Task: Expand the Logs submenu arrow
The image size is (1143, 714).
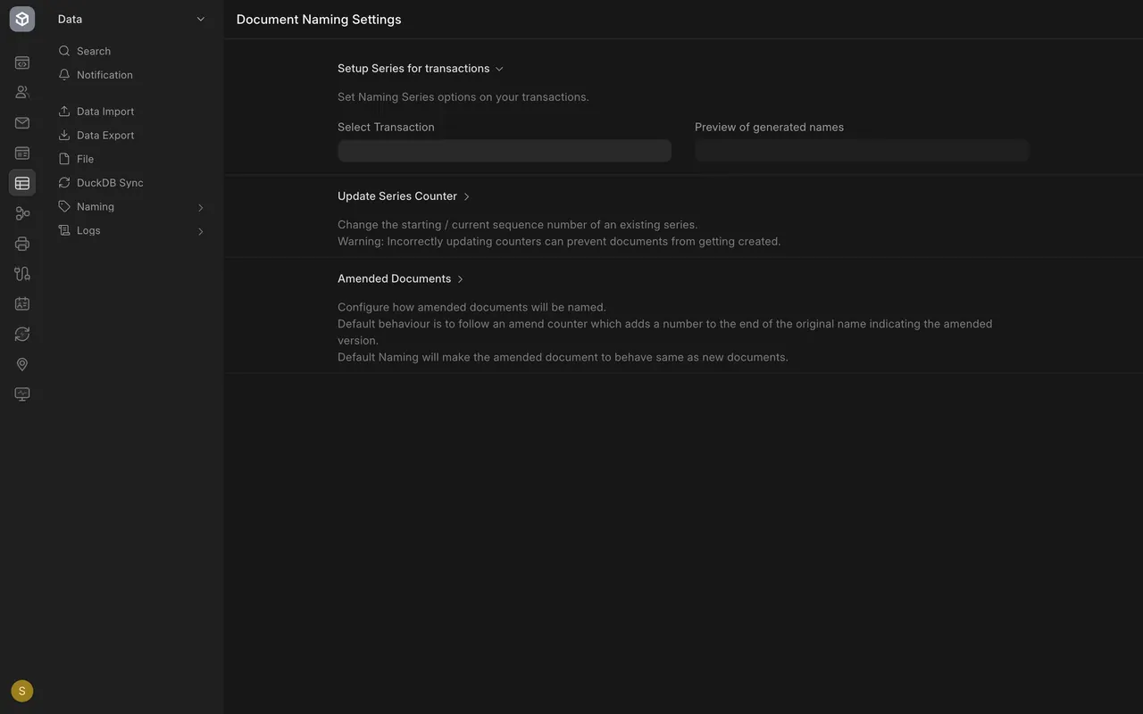Action: pos(201,231)
